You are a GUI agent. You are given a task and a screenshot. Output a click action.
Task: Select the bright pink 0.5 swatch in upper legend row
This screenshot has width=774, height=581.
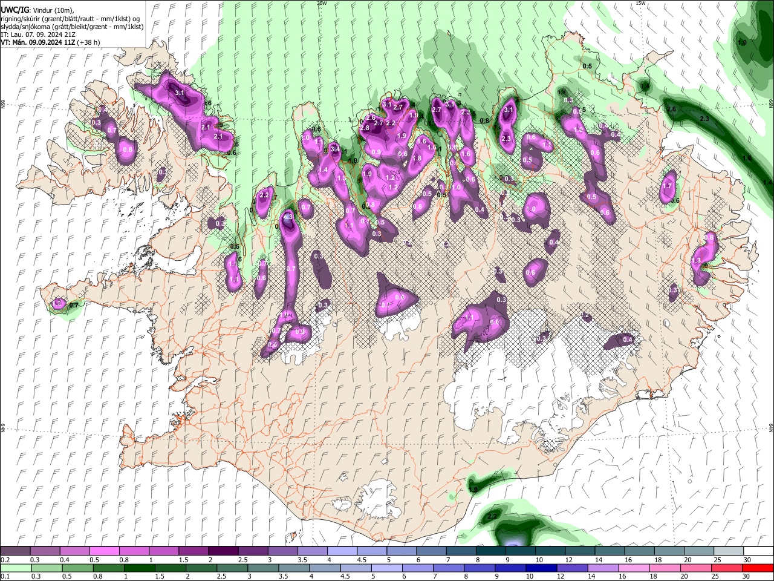pyautogui.click(x=104, y=551)
